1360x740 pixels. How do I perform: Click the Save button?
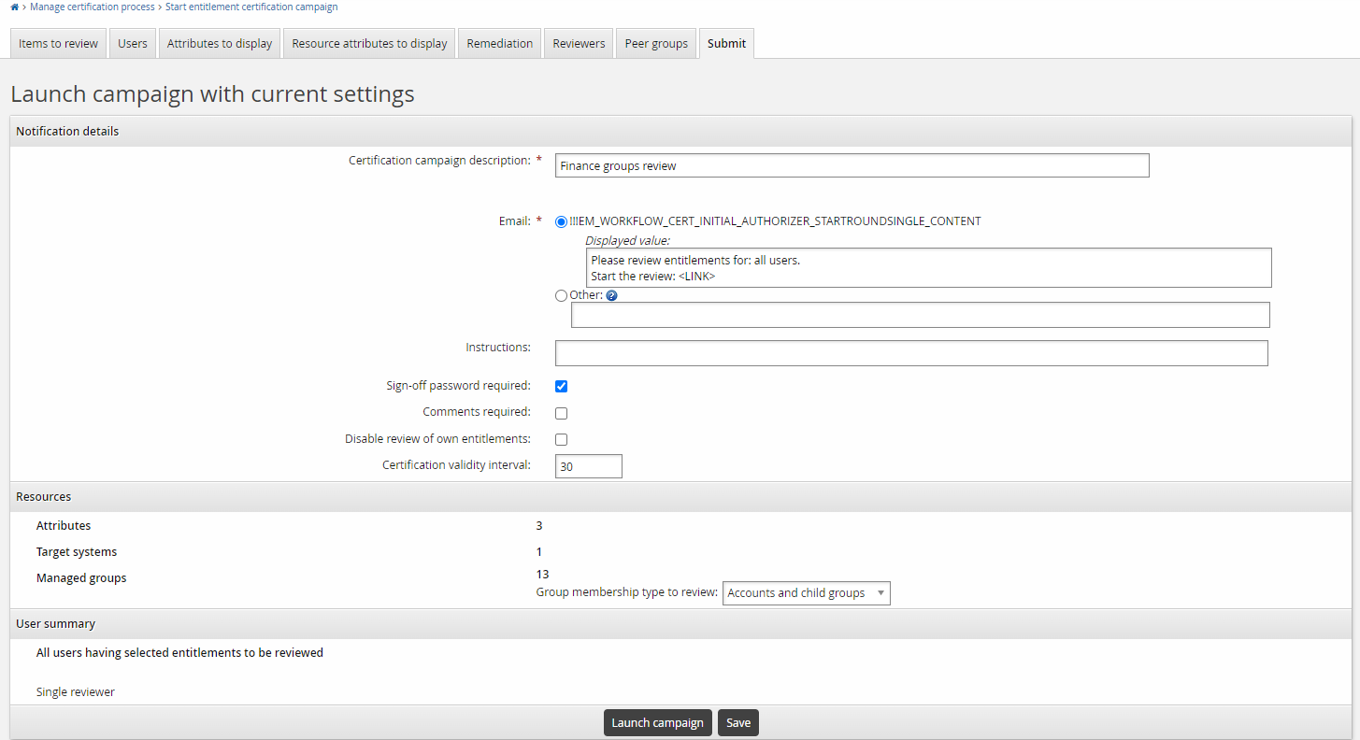(738, 723)
